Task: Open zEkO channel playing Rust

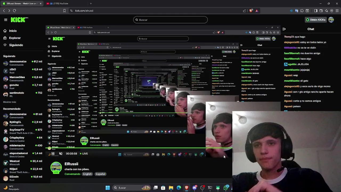Action: point(22,71)
